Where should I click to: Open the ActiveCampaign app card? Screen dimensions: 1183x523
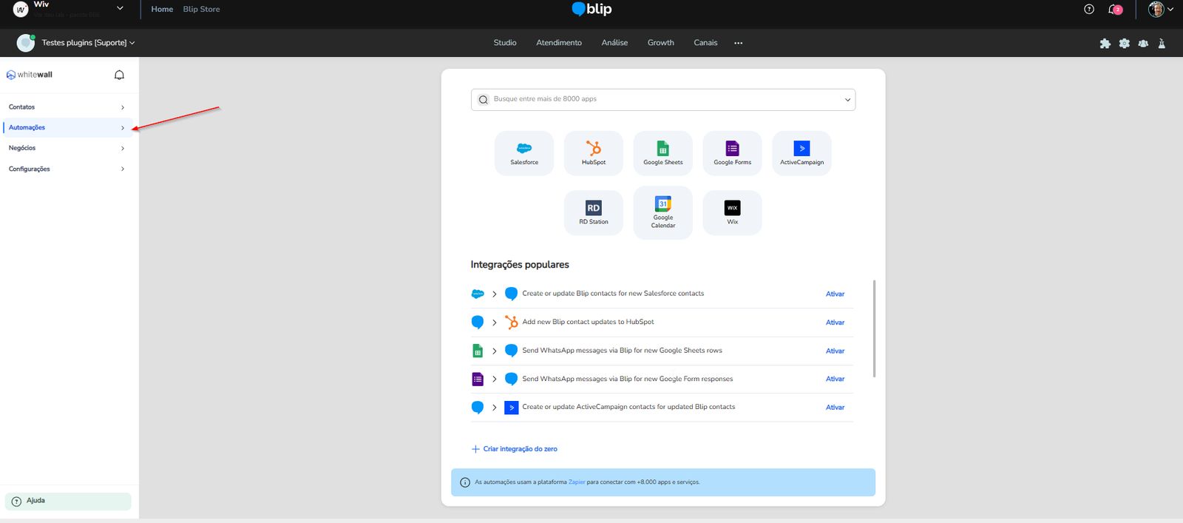pos(802,153)
